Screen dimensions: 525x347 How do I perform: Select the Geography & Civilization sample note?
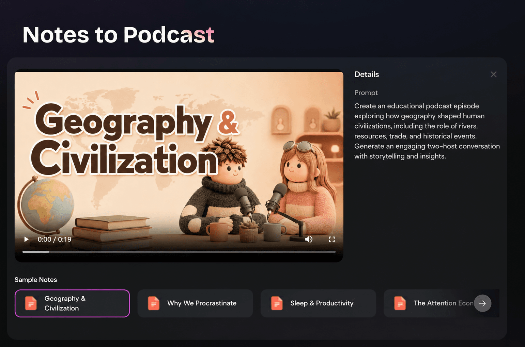click(x=72, y=303)
